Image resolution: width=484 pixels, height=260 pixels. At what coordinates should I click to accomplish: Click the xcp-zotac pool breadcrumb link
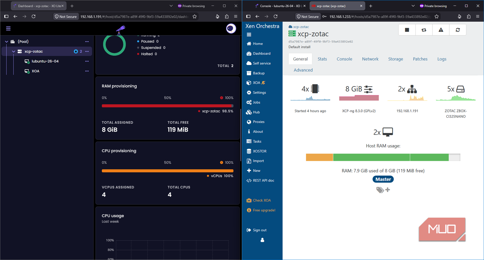click(x=301, y=27)
